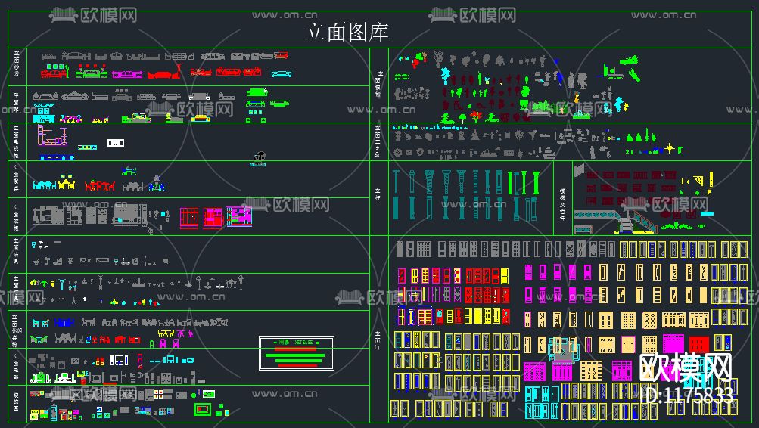Click white rectangular block in TV cabinet row

[116, 143]
